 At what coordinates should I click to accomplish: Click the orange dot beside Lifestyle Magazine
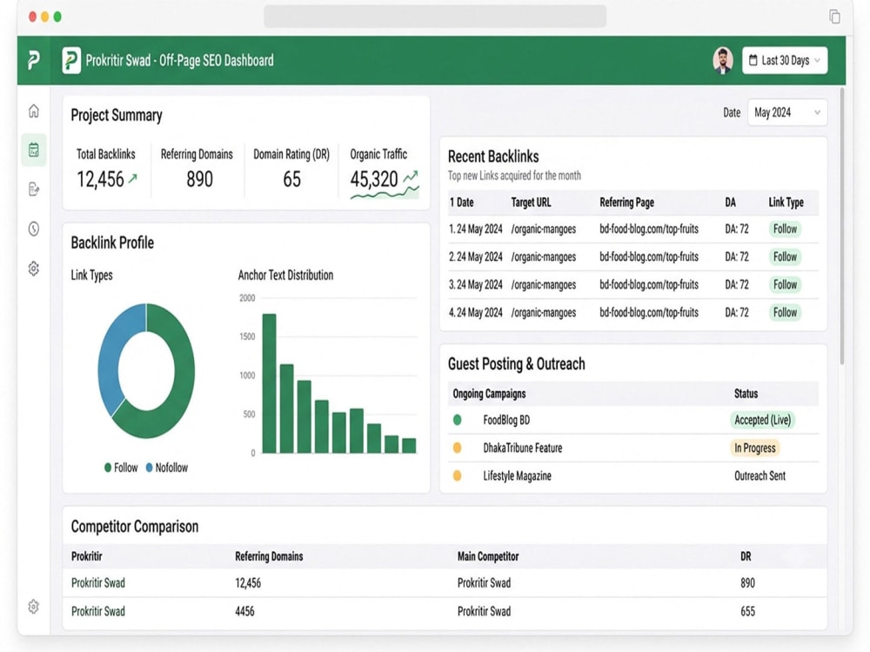click(458, 476)
